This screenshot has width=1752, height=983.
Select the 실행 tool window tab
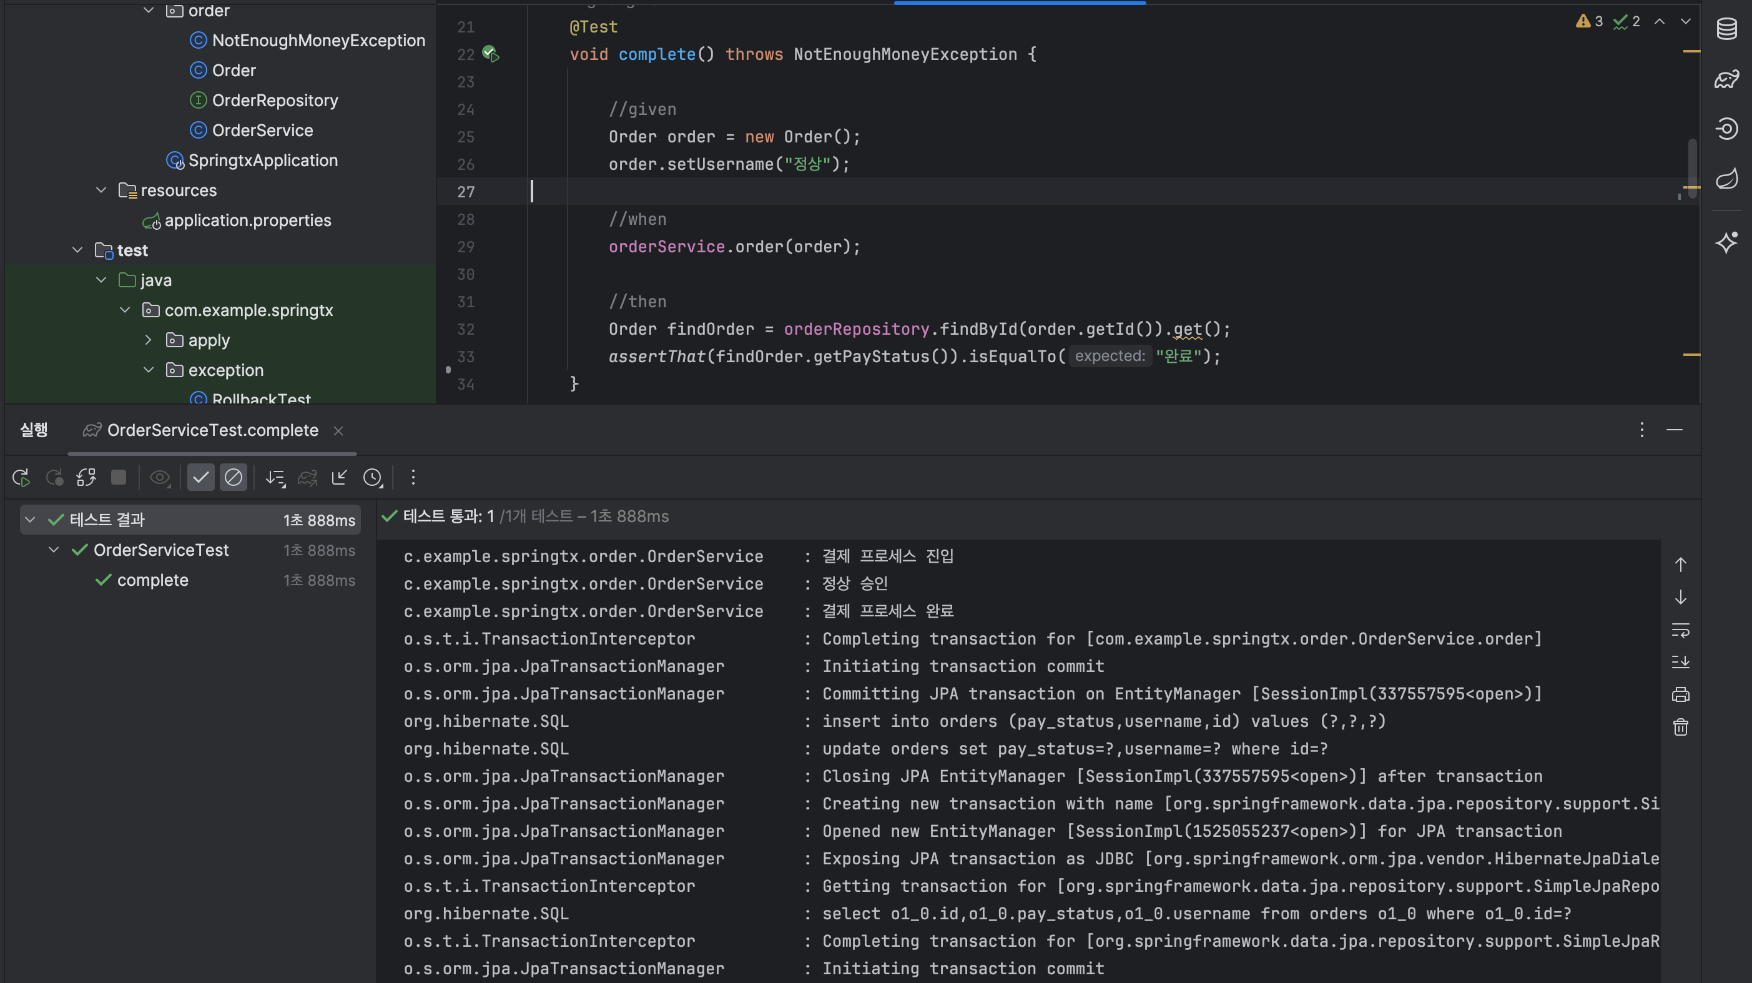34,430
